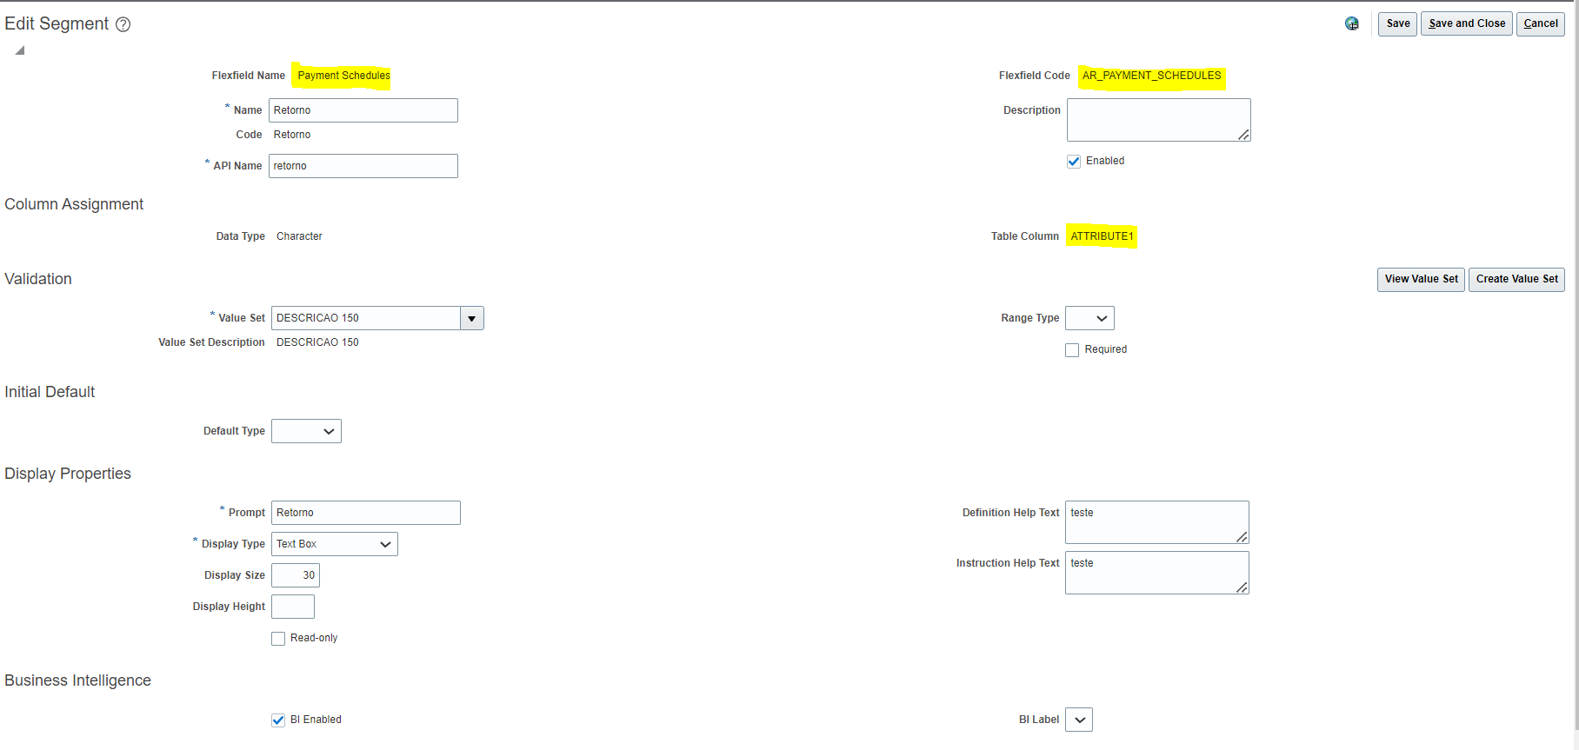Open the Value Set dropdown arrow
This screenshot has width=1579, height=750.
(471, 318)
